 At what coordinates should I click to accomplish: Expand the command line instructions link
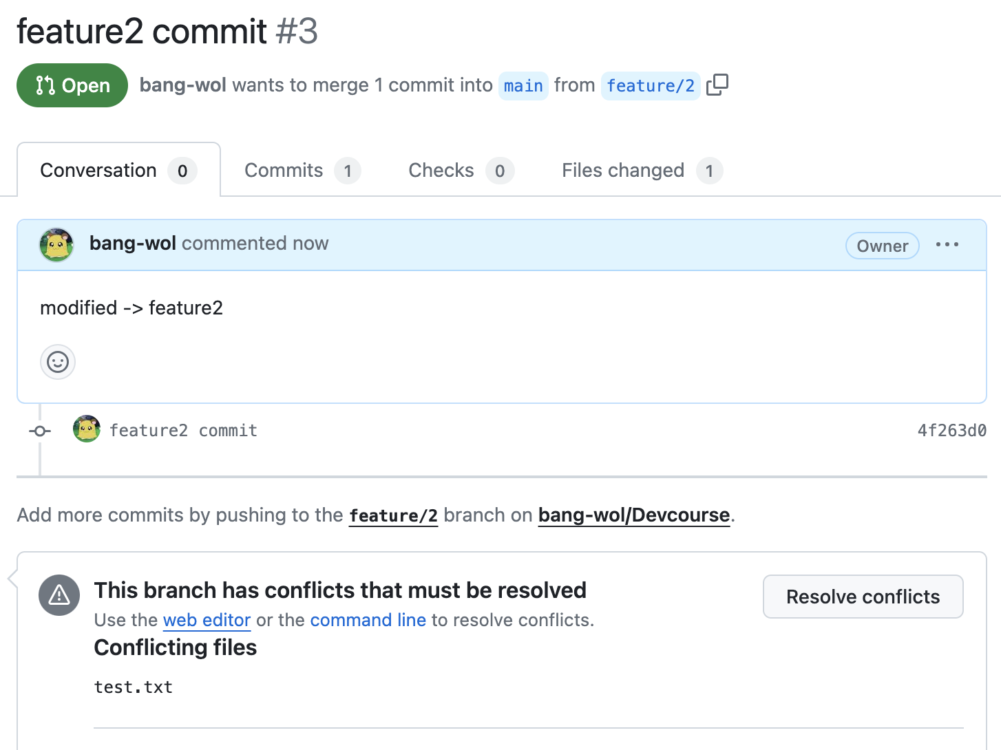tap(368, 620)
